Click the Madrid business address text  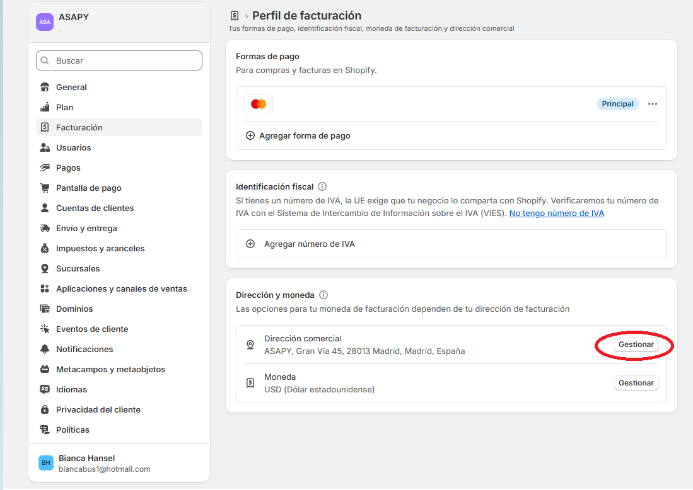[364, 351]
